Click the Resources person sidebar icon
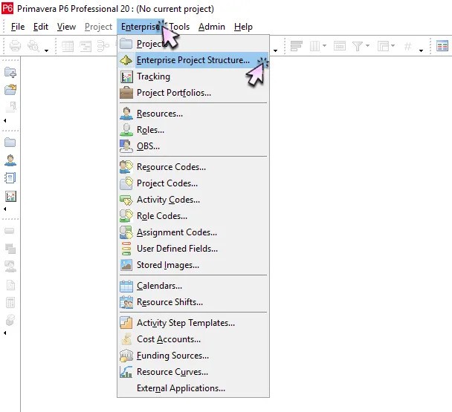This screenshot has height=412, width=452. (10, 160)
